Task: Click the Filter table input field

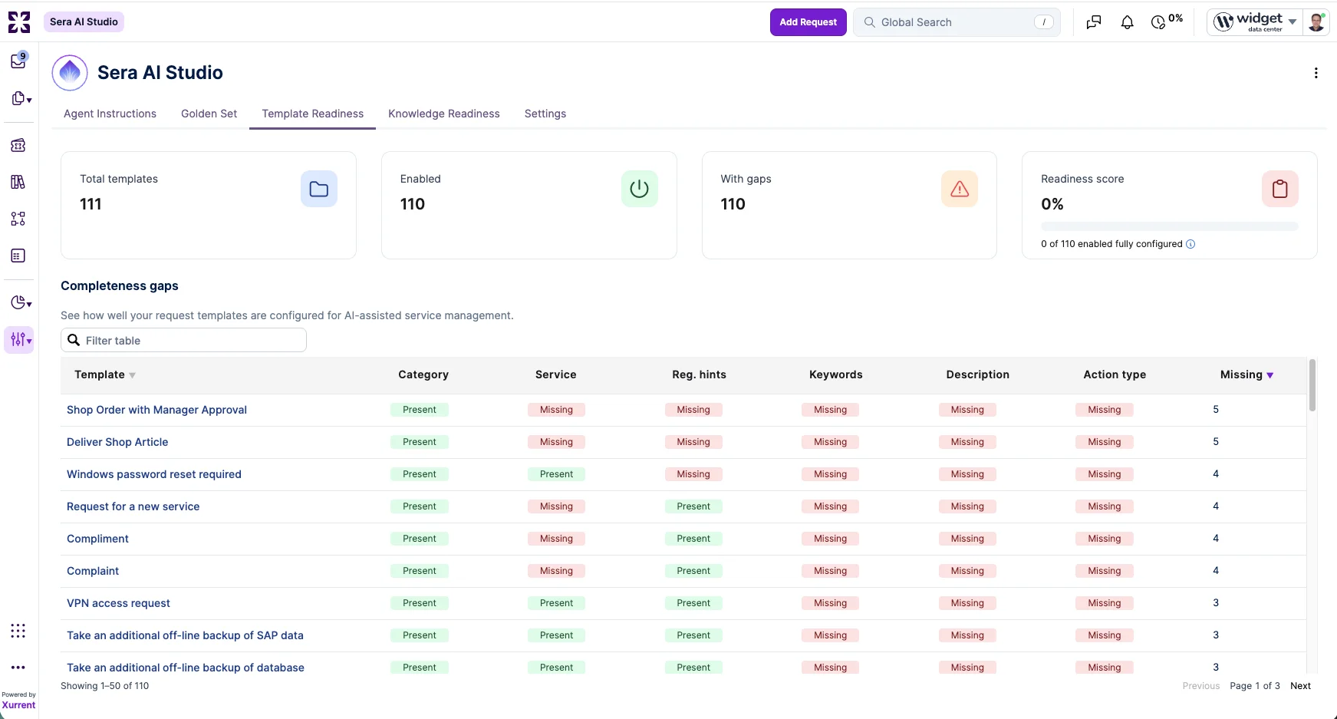Action: [x=183, y=341]
